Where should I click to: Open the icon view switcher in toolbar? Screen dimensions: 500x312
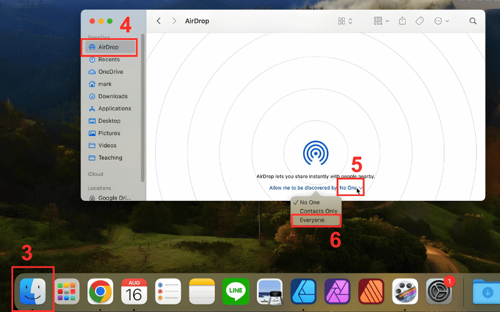[x=345, y=21]
